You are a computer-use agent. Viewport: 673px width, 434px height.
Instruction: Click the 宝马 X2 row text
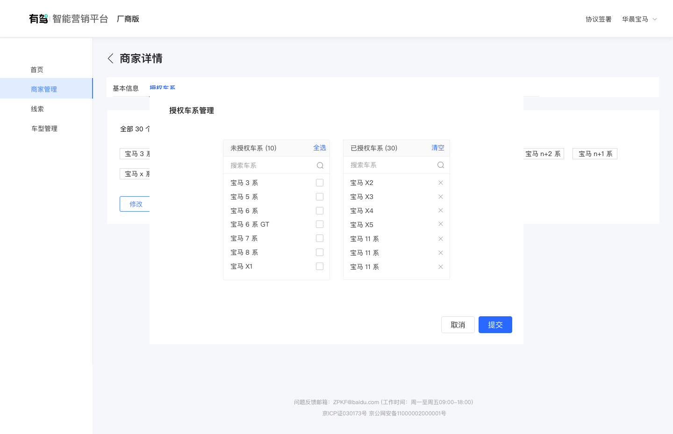coord(362,183)
